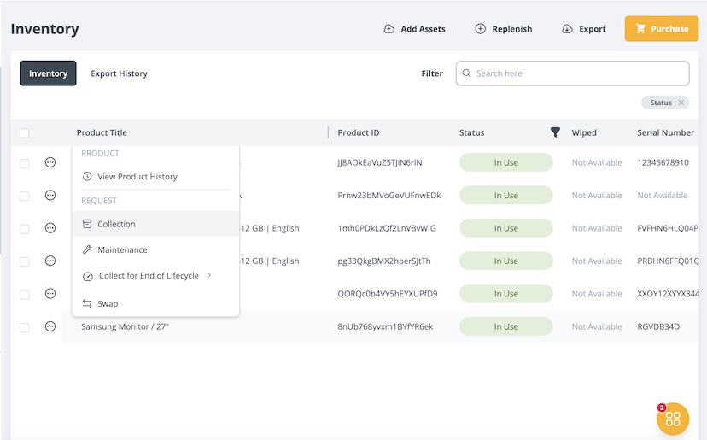This screenshot has height=440, width=707.
Task: Choose Collection from the request menu
Action: point(116,224)
